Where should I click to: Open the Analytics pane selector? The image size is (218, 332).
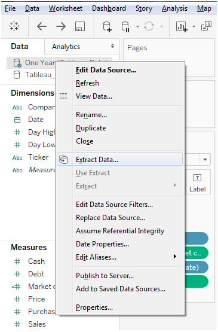point(82,47)
